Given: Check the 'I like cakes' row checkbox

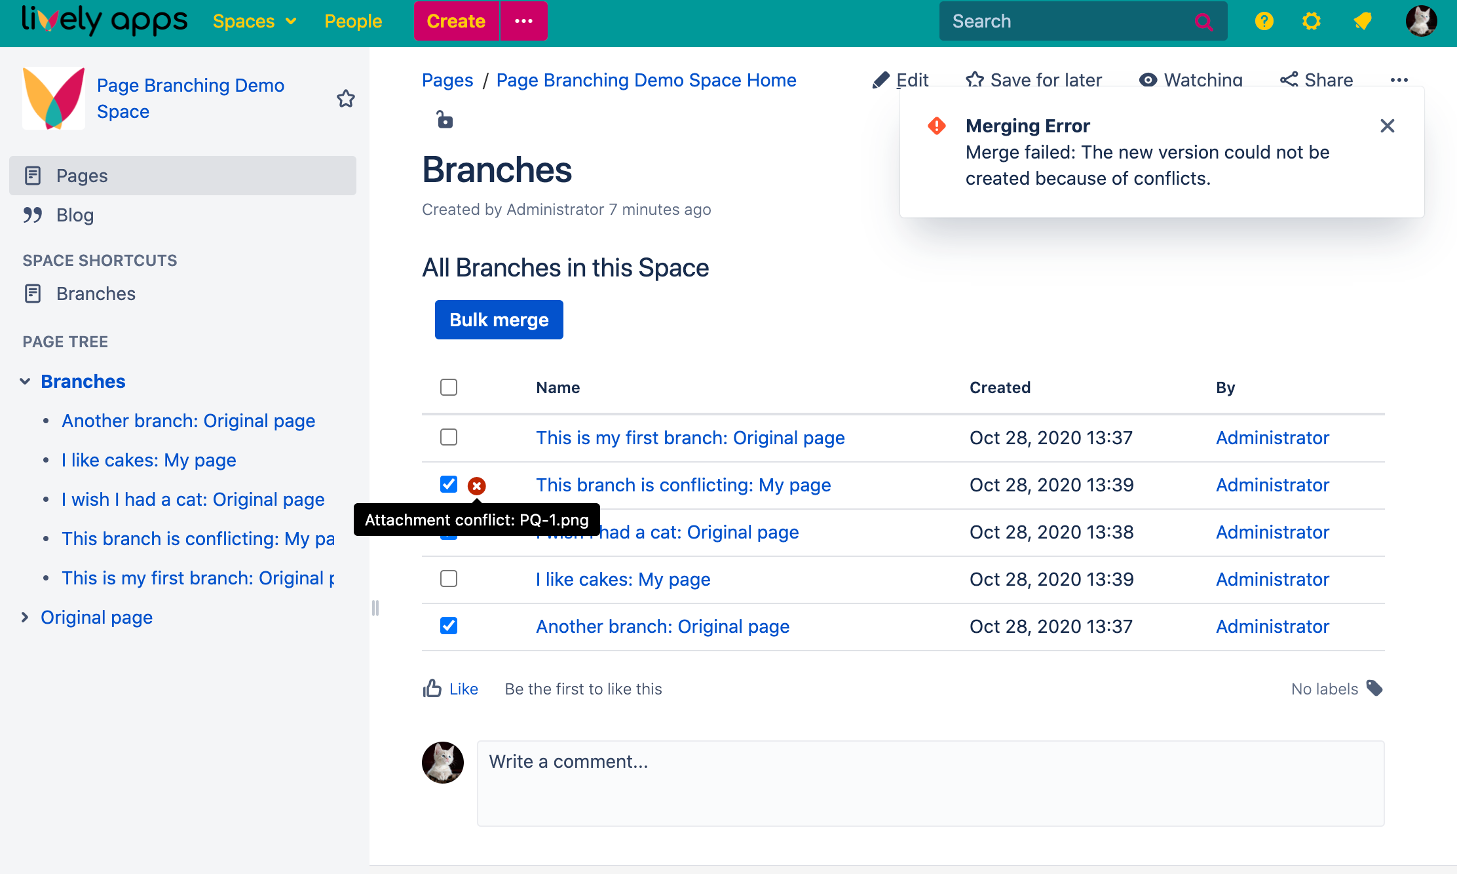Looking at the screenshot, I should [x=449, y=579].
